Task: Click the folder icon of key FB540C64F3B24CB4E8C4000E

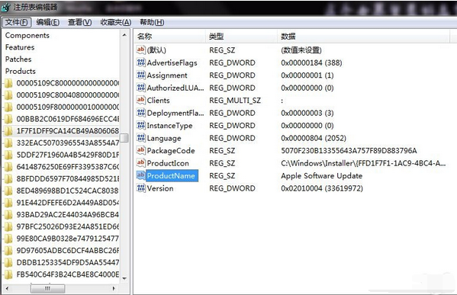Action: point(8,274)
